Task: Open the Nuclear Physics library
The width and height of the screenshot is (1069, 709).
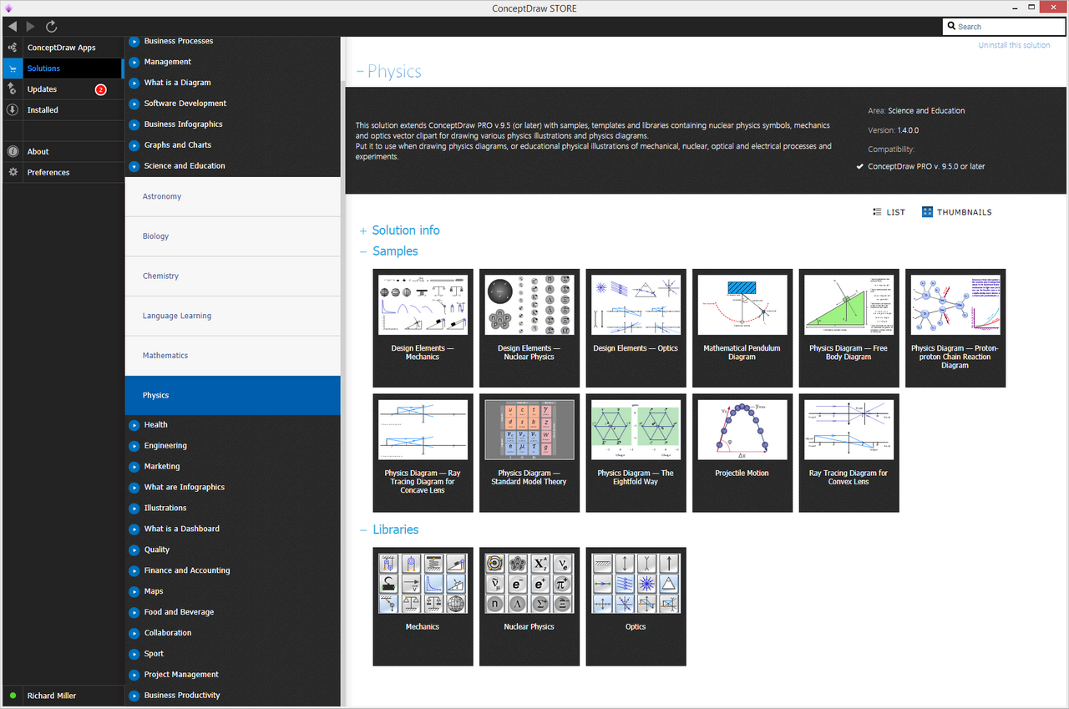Action: (529, 606)
